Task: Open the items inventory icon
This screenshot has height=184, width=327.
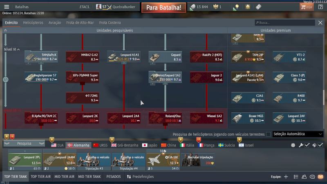Action: pos(258,7)
